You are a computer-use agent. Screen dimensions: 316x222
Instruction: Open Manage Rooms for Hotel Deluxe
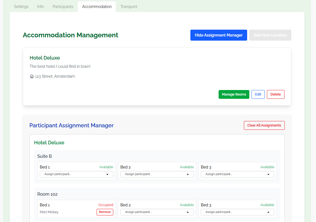click(234, 94)
